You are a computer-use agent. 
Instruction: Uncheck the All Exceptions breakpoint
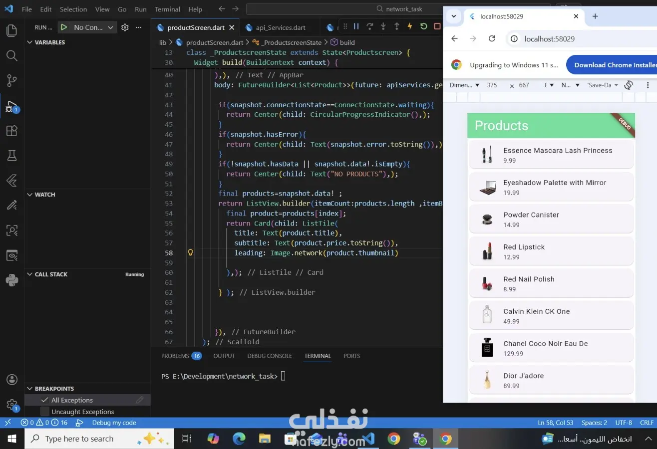click(45, 400)
